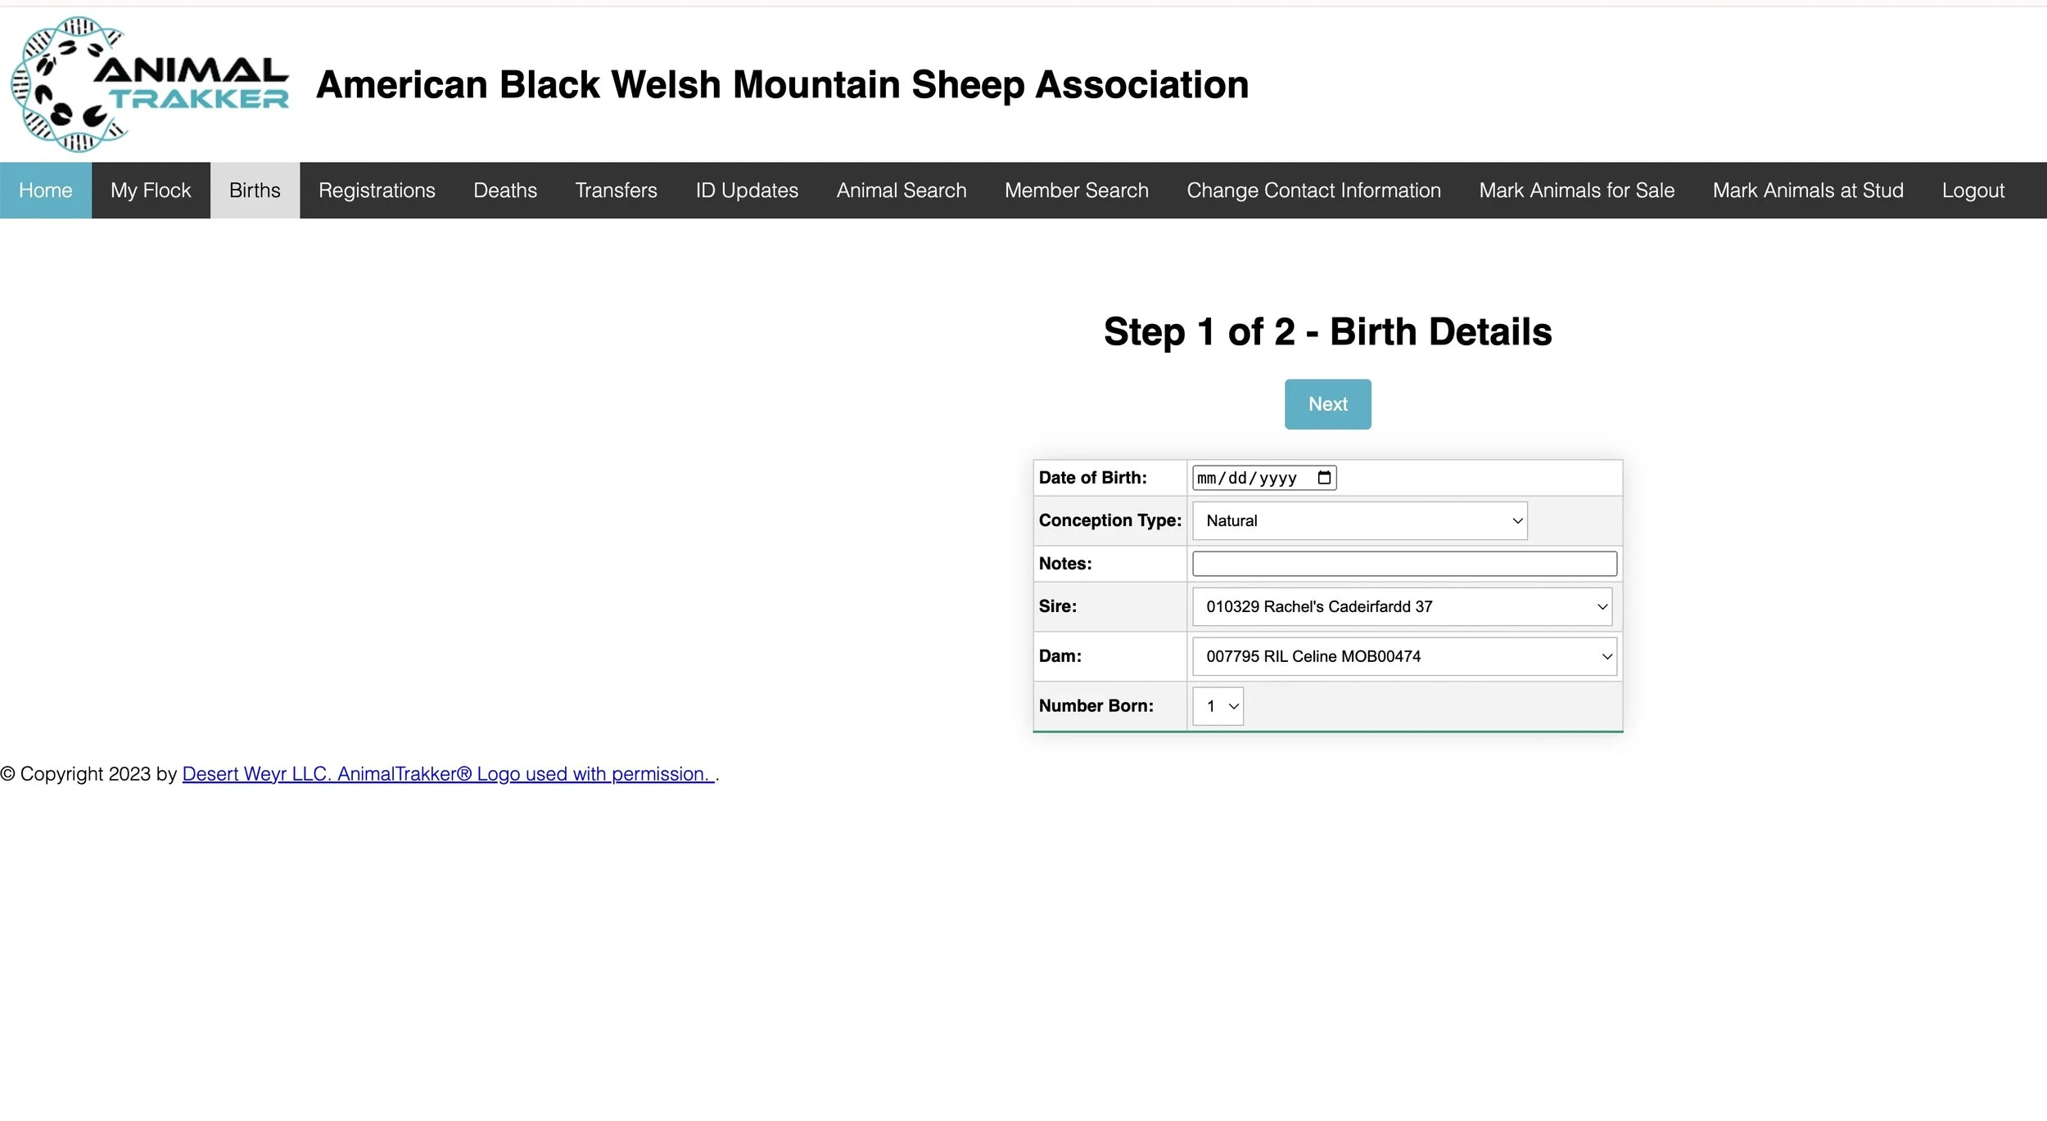The height and width of the screenshot is (1121, 2047).
Task: Open the My Flock page
Action: click(x=151, y=191)
